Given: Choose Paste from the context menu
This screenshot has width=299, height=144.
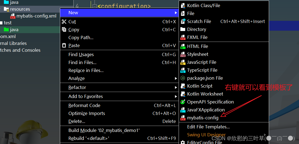Looking at the screenshot, I should pyautogui.click(x=119, y=46).
